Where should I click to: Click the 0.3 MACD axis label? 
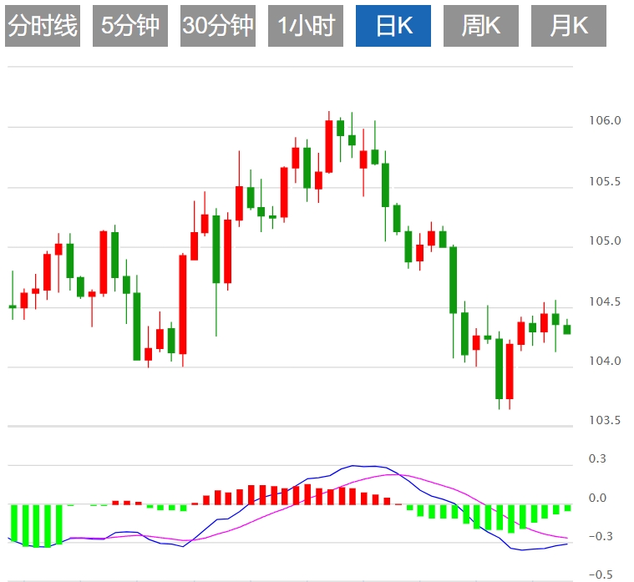coord(598,459)
